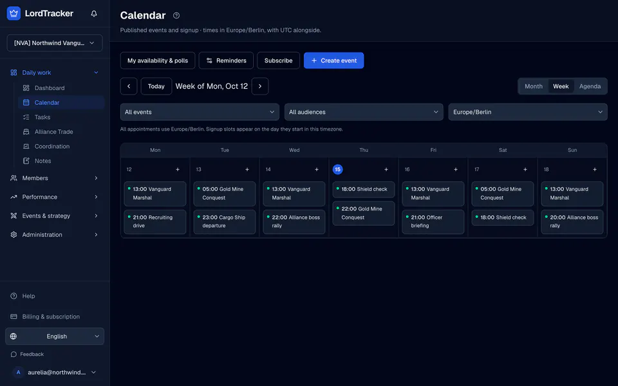The image size is (618, 386).
Task: Expand Events & strategy chevron
Action: point(96,216)
